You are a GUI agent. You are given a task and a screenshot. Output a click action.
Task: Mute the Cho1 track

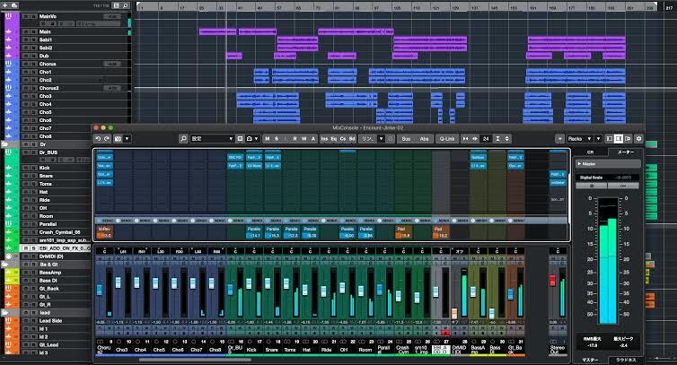(26, 72)
